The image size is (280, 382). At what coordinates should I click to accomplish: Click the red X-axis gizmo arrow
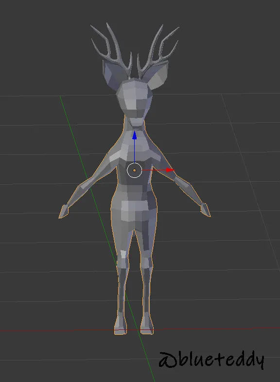pyautogui.click(x=170, y=170)
